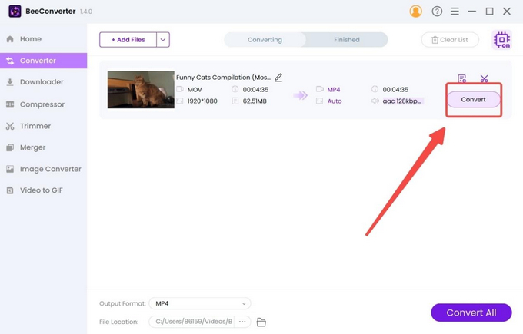523x334 pixels.
Task: Click the help question mark icon
Action: pos(437,12)
